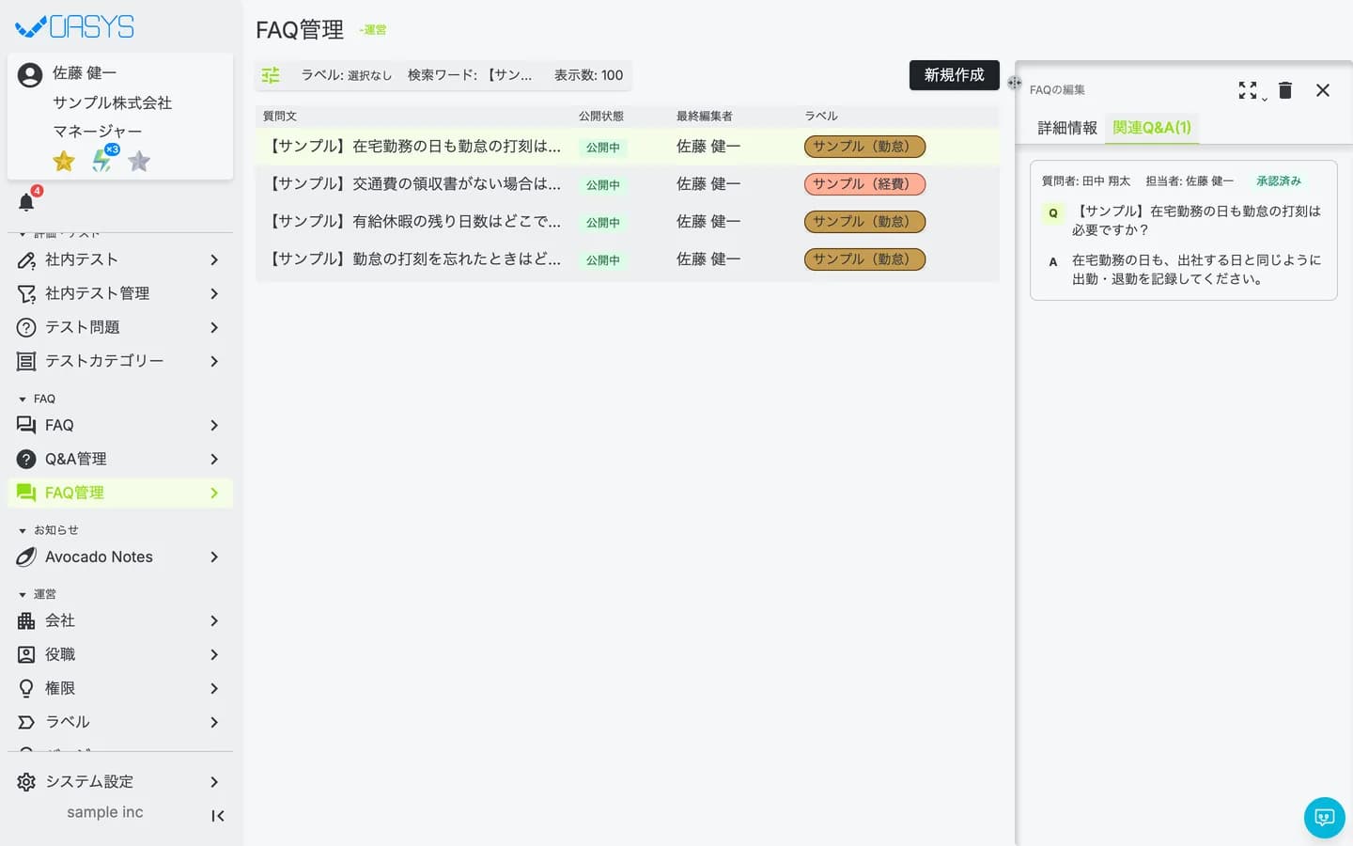1353x846 pixels.
Task: Expand the Q&A管理 chevron
Action: coord(214,459)
